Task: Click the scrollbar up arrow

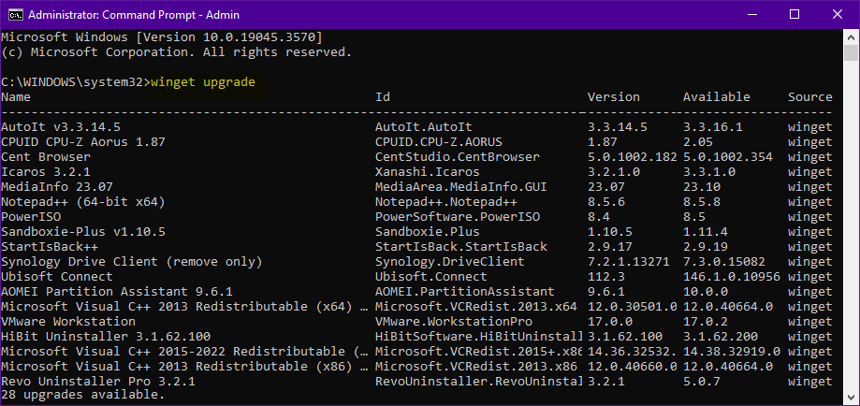Action: (x=850, y=36)
